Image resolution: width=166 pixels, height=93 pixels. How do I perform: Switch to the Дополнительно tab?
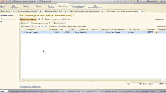pos(59,23)
